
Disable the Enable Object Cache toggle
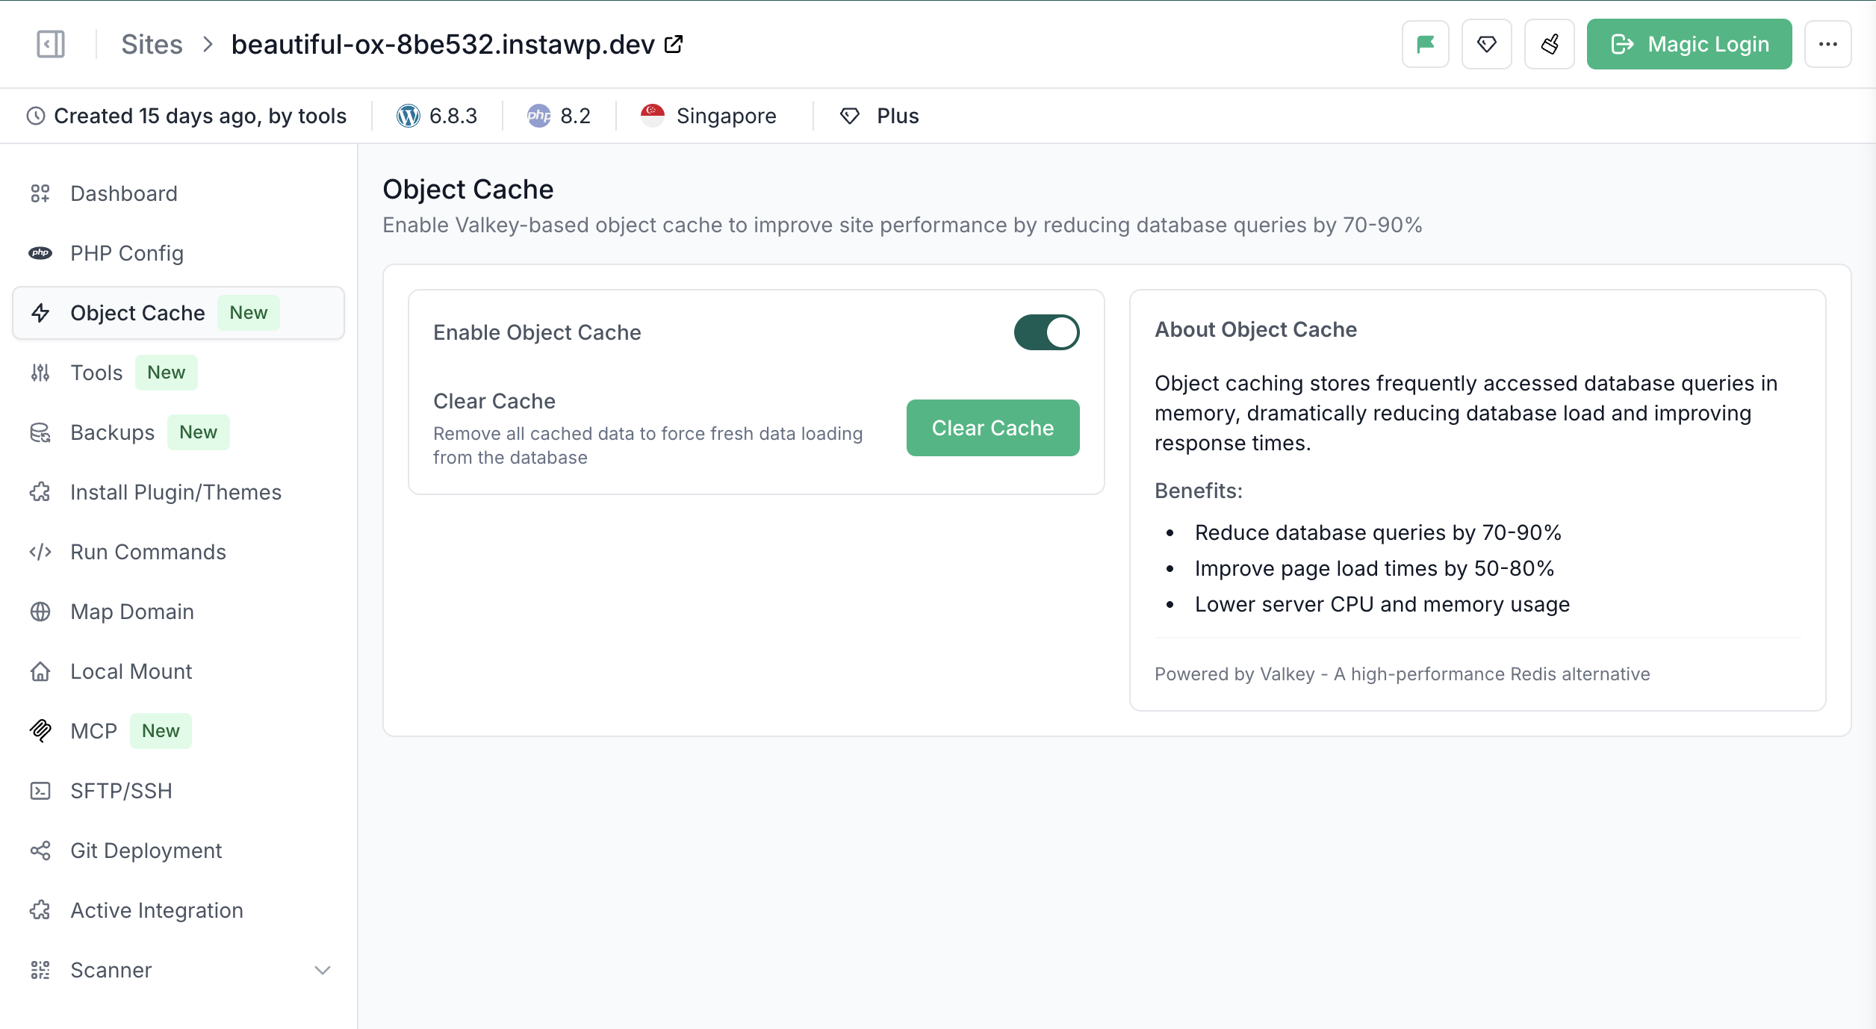[1046, 332]
